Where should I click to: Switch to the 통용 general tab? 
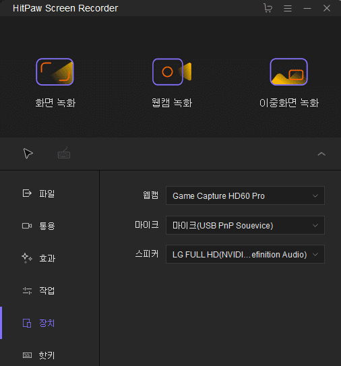coord(38,226)
